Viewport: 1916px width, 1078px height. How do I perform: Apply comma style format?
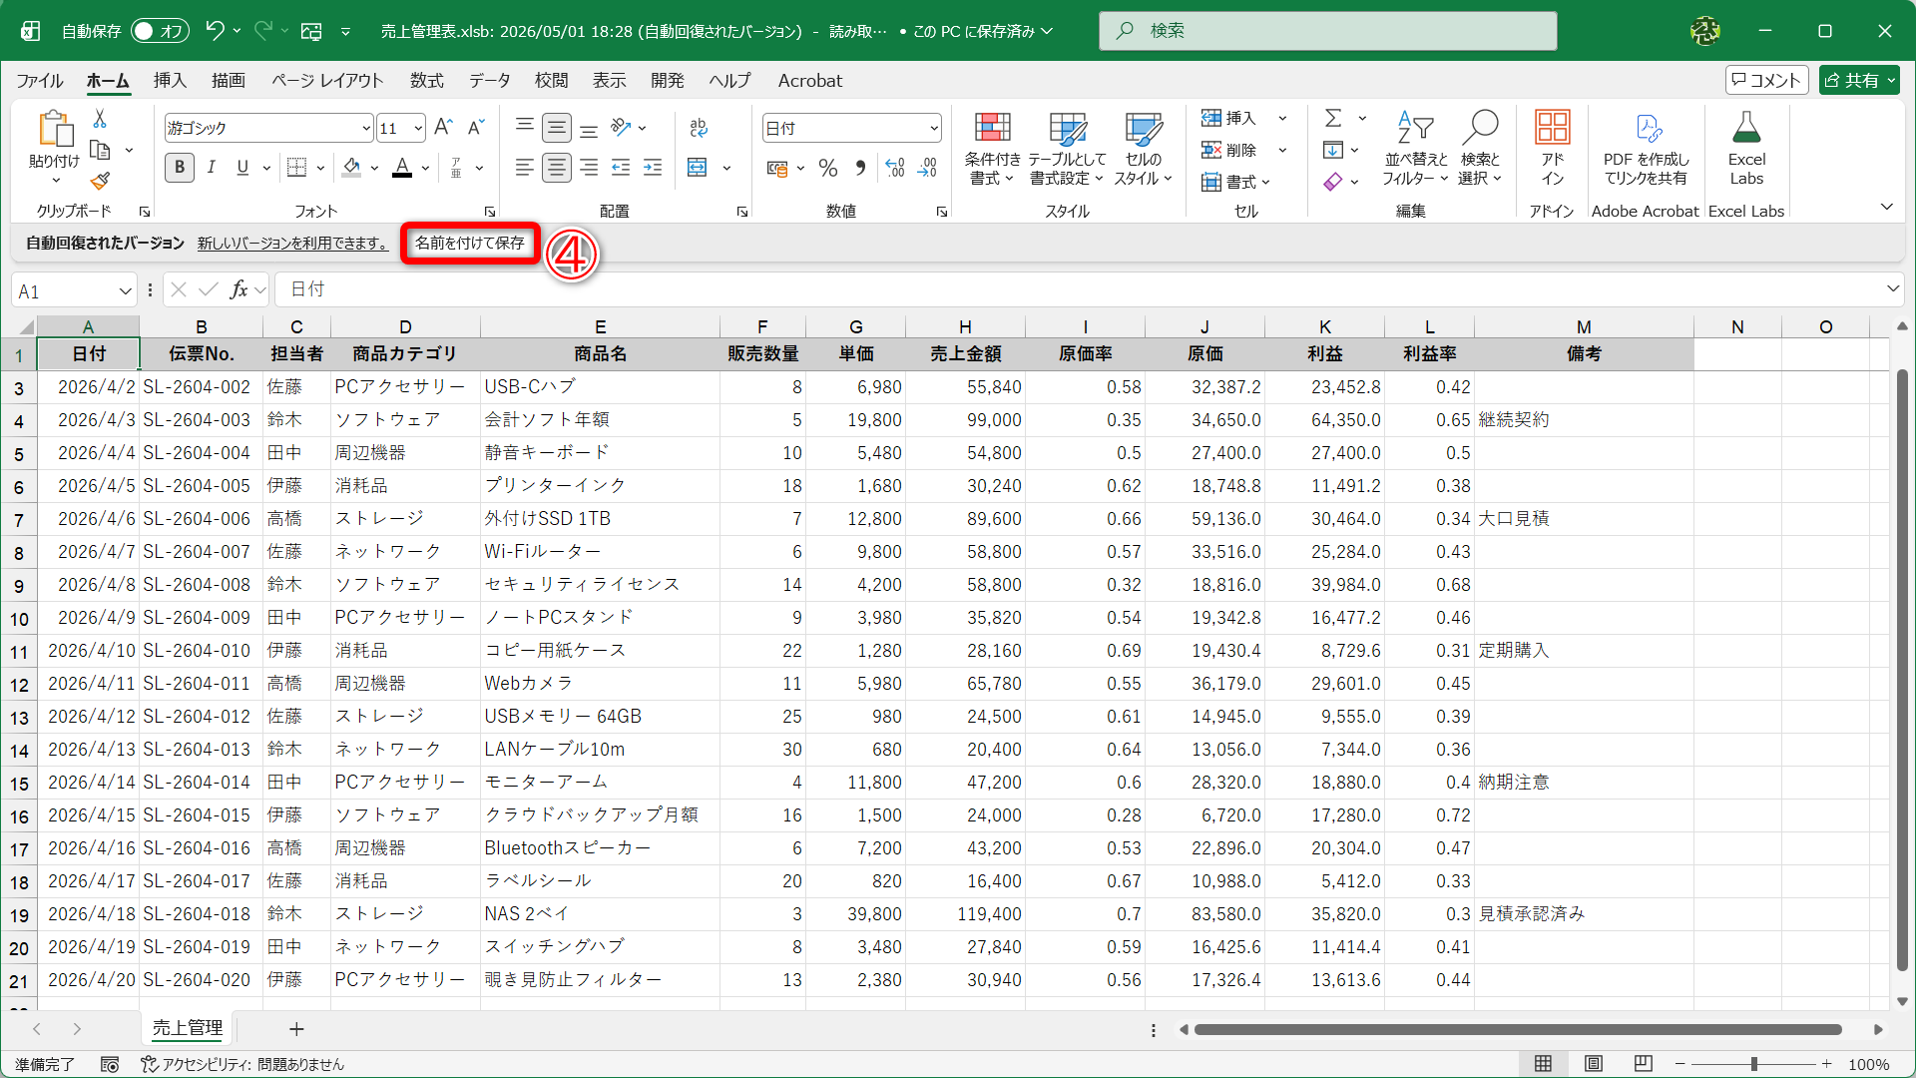[860, 168]
